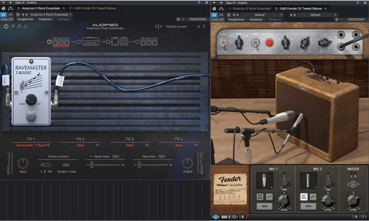
Task: Open right window plugin settings gear
Action: pos(337,19)
